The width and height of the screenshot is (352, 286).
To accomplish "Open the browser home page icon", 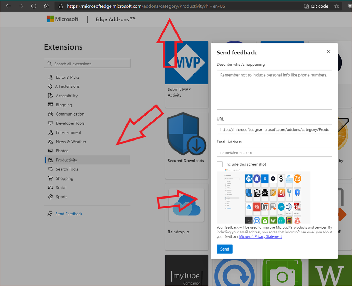I will [x=46, y=6].
